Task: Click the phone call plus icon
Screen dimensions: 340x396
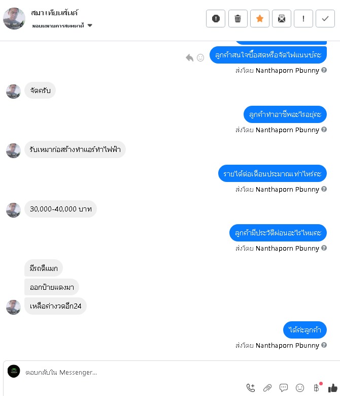Action: [x=251, y=388]
